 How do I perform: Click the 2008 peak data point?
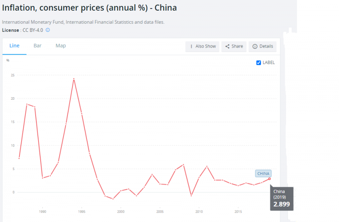pos(183,165)
